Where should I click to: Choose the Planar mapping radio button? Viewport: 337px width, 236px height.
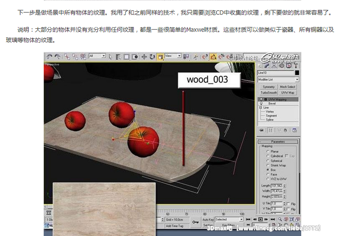[x=268, y=151]
